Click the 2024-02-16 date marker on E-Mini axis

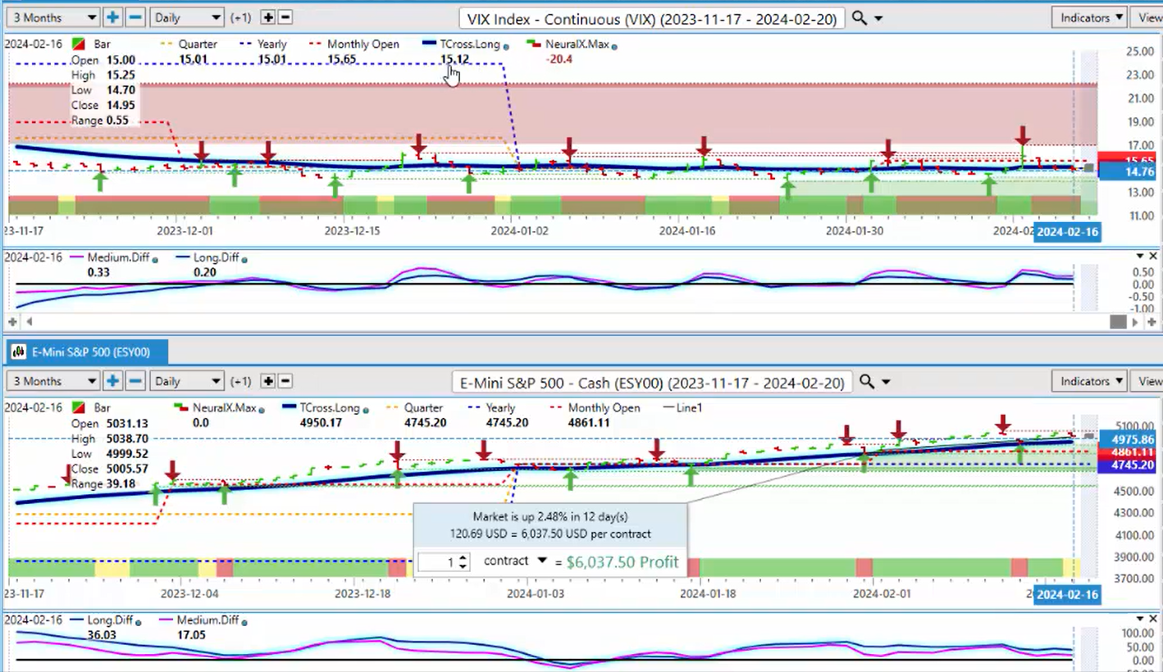coord(1067,596)
